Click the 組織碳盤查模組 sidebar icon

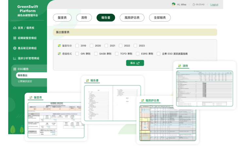click(15, 38)
